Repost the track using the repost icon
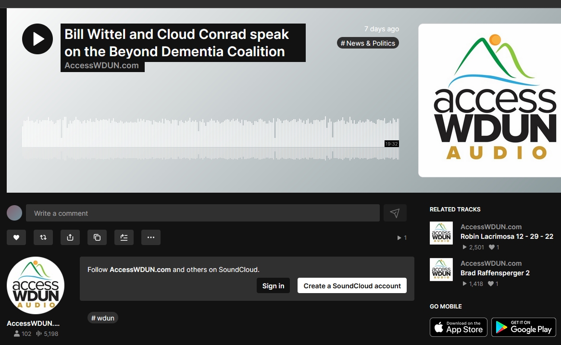Image resolution: width=561 pixels, height=345 pixels. (x=43, y=237)
